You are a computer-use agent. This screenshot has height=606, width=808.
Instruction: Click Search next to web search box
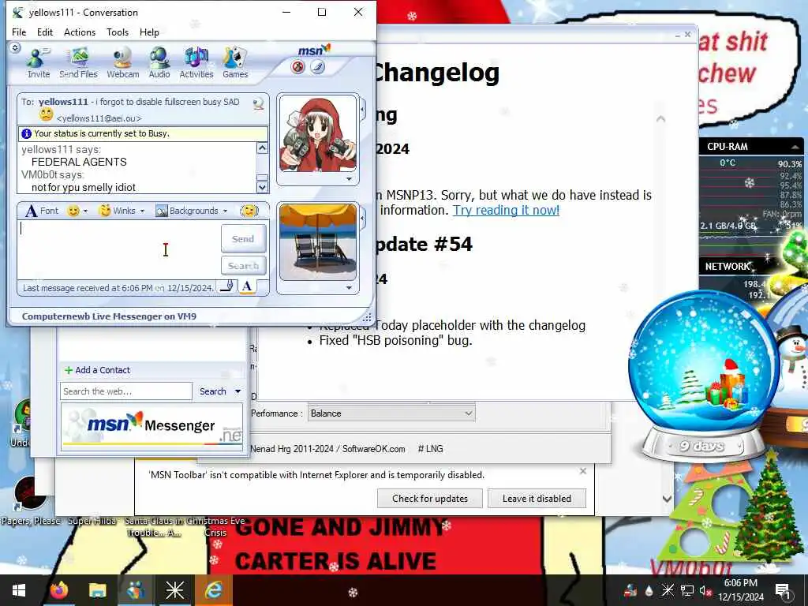pyautogui.click(x=213, y=391)
